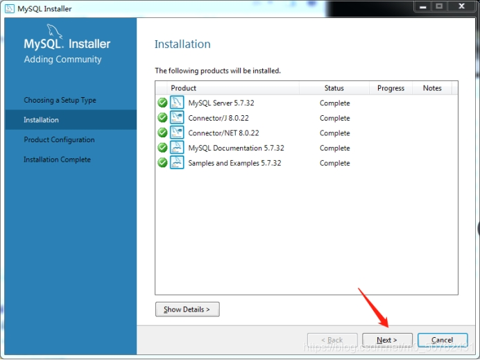This screenshot has height=360, width=480.
Task: Go to the Product Configuration step
Action: [x=60, y=139]
